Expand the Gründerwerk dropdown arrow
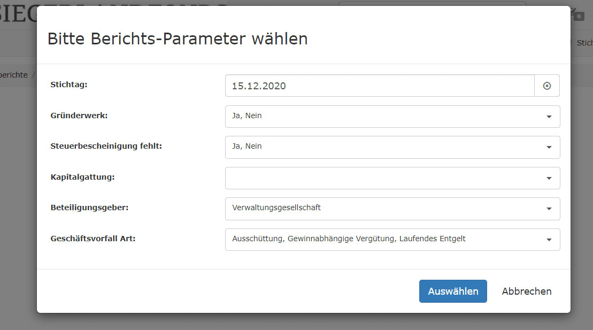The image size is (593, 330). (549, 117)
